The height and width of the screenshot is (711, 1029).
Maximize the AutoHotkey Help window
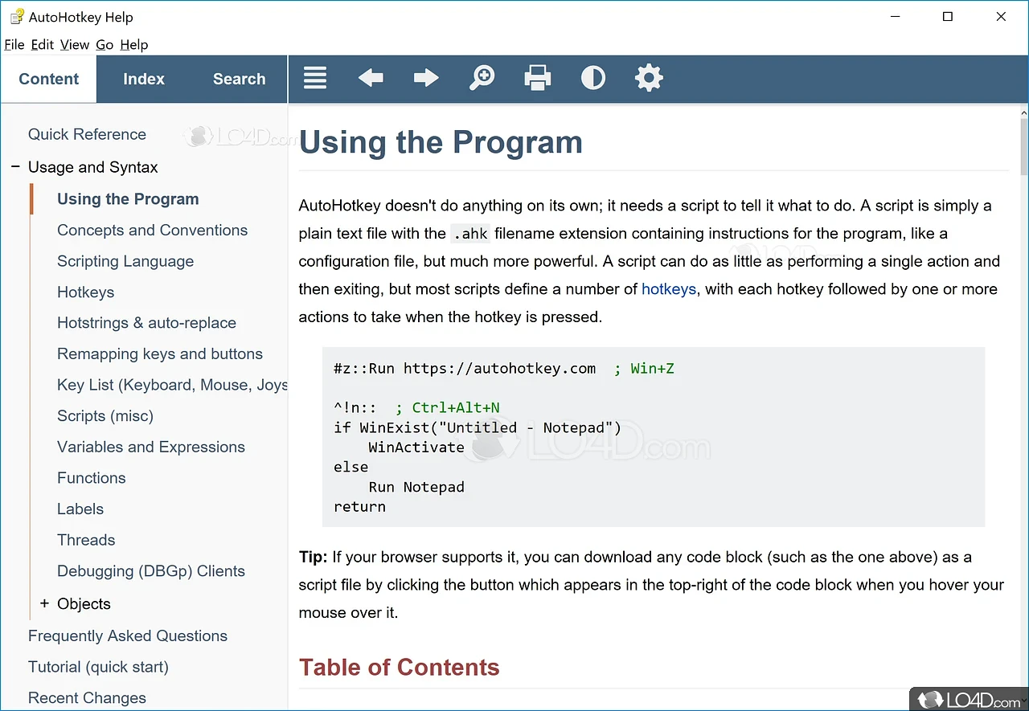[x=948, y=17]
